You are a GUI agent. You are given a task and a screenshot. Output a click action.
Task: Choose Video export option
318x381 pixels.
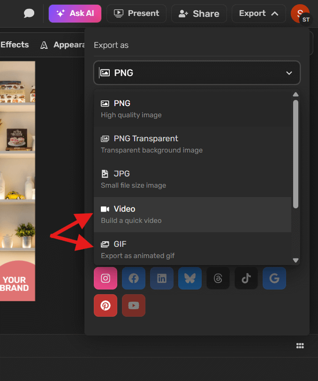click(193, 214)
